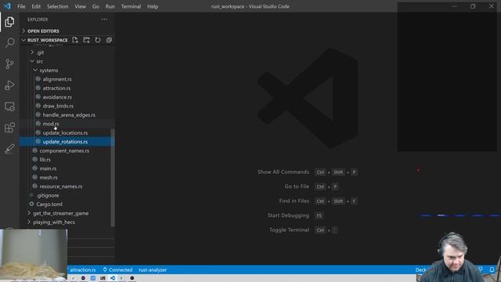This screenshot has height=282, width=501.
Task: Click the pencil icon in activity bar
Action: [x=9, y=149]
